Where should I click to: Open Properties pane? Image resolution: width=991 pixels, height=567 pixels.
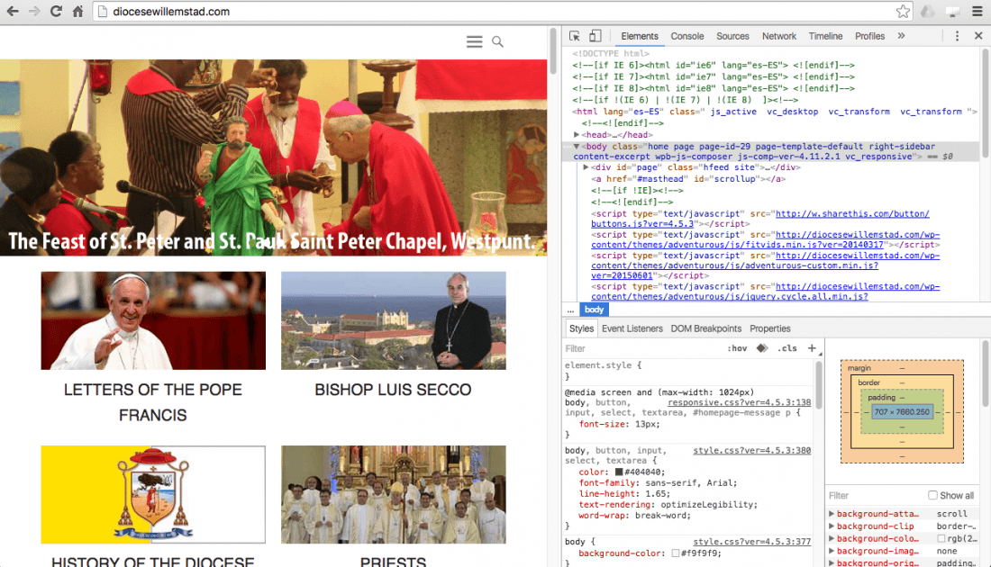click(x=769, y=328)
